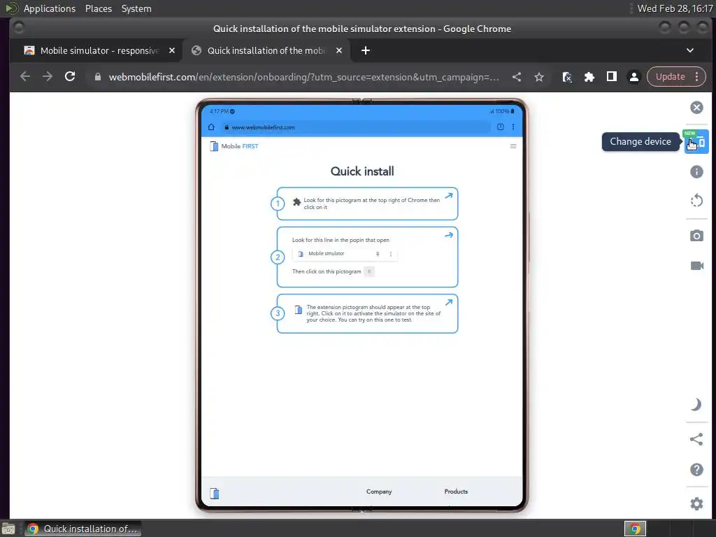
Task: Open the Chrome side panel
Action: pyautogui.click(x=611, y=77)
